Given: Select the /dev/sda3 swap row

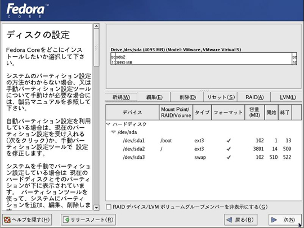Looking at the screenshot, I should [204, 157].
